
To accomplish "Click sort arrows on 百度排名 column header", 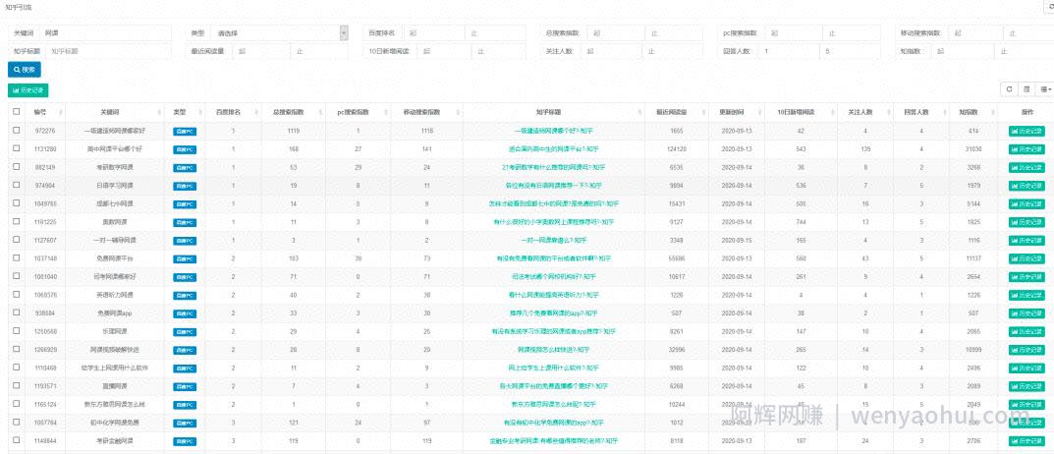I will [x=255, y=112].
